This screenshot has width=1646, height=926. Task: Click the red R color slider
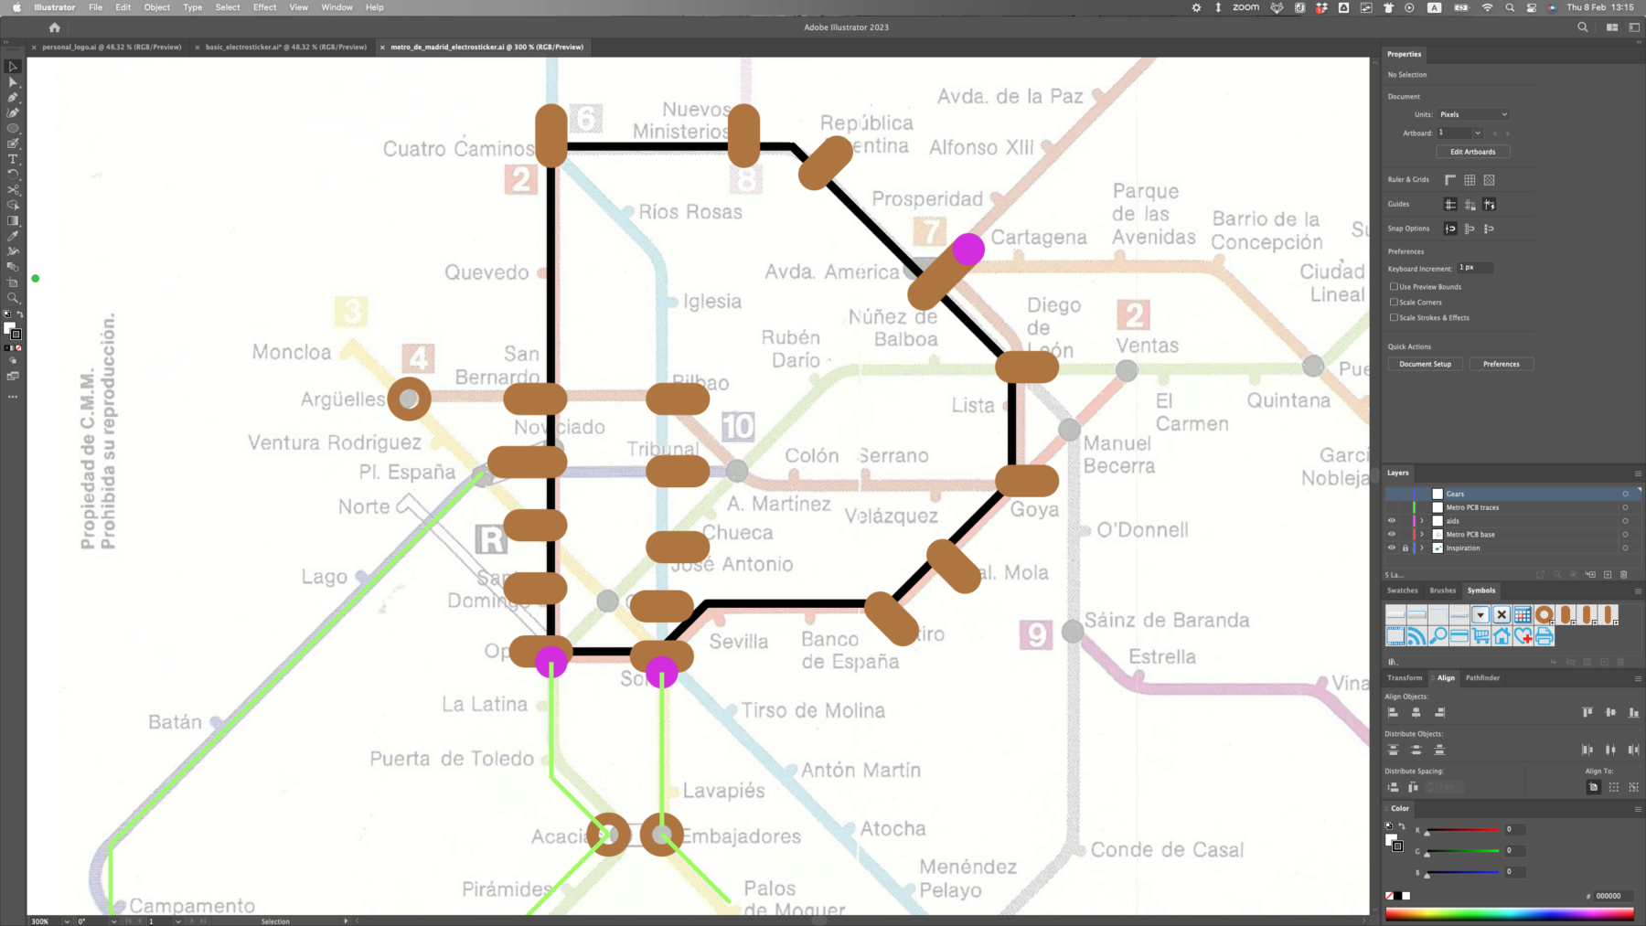coord(1462,830)
